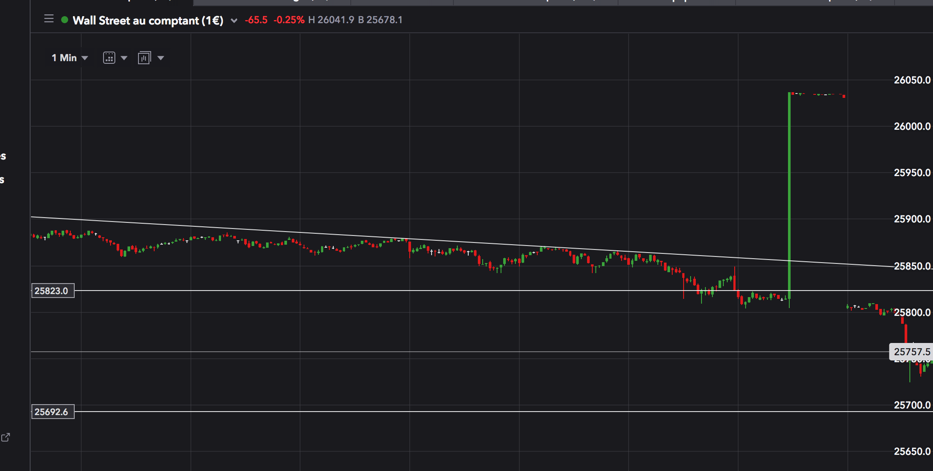933x471 pixels.
Task: Expand the arrow beside the indicators icon
Action: (x=161, y=58)
